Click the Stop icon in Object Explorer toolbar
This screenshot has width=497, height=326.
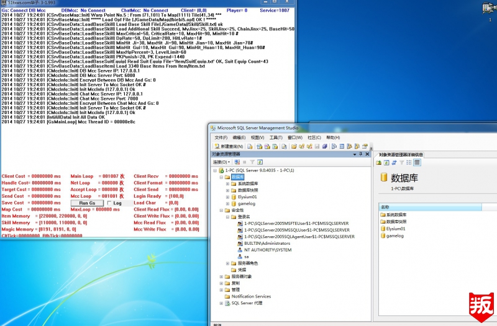[245, 162]
